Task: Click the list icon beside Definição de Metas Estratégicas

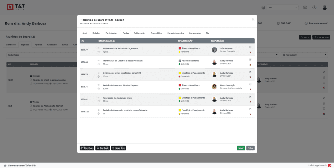Action: [x=99, y=73]
